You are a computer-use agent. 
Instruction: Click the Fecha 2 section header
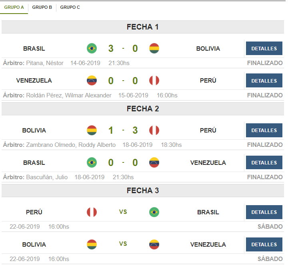click(143, 109)
